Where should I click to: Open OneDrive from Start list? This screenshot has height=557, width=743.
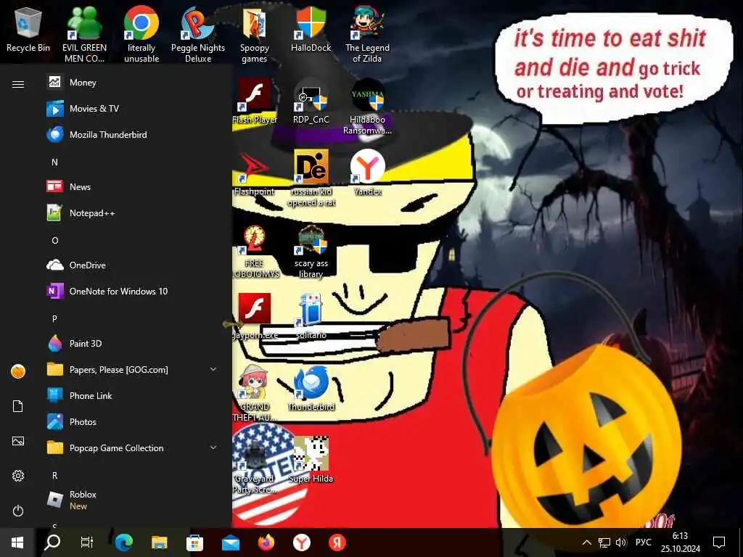pos(132,265)
